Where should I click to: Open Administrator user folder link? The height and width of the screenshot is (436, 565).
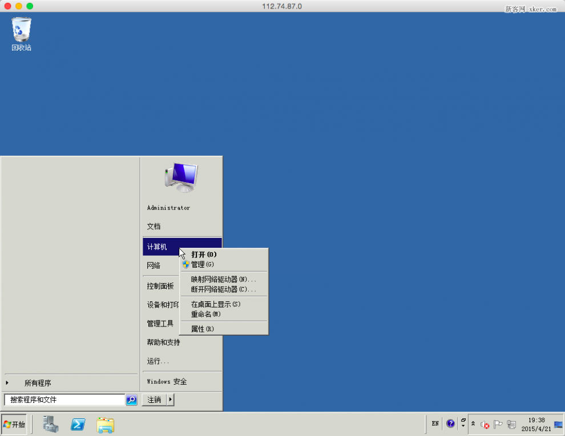pyautogui.click(x=168, y=208)
